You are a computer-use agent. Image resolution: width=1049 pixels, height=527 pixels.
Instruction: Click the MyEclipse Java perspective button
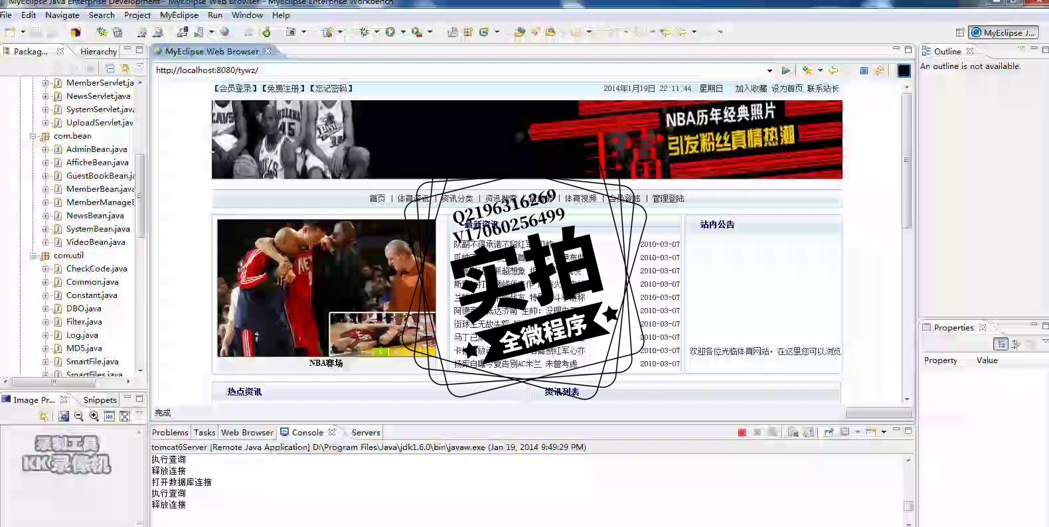[1003, 33]
